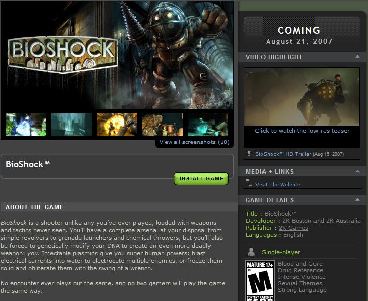Click the Install Game button
The width and height of the screenshot is (368, 301).
click(201, 178)
